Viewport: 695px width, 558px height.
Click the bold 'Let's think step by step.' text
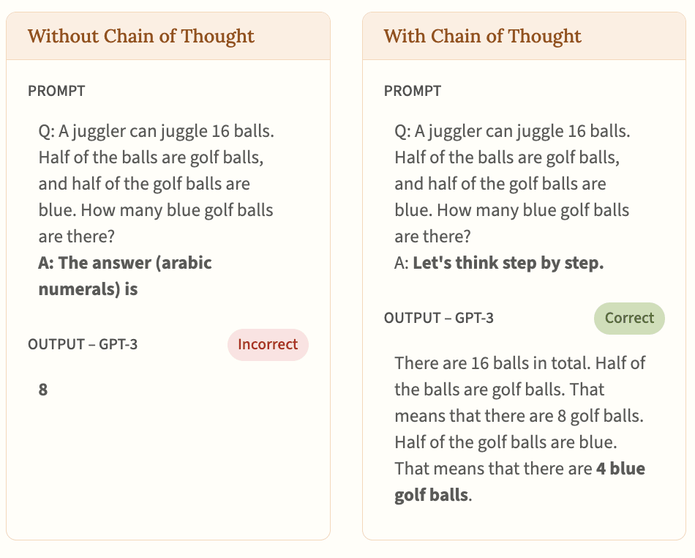click(x=508, y=263)
